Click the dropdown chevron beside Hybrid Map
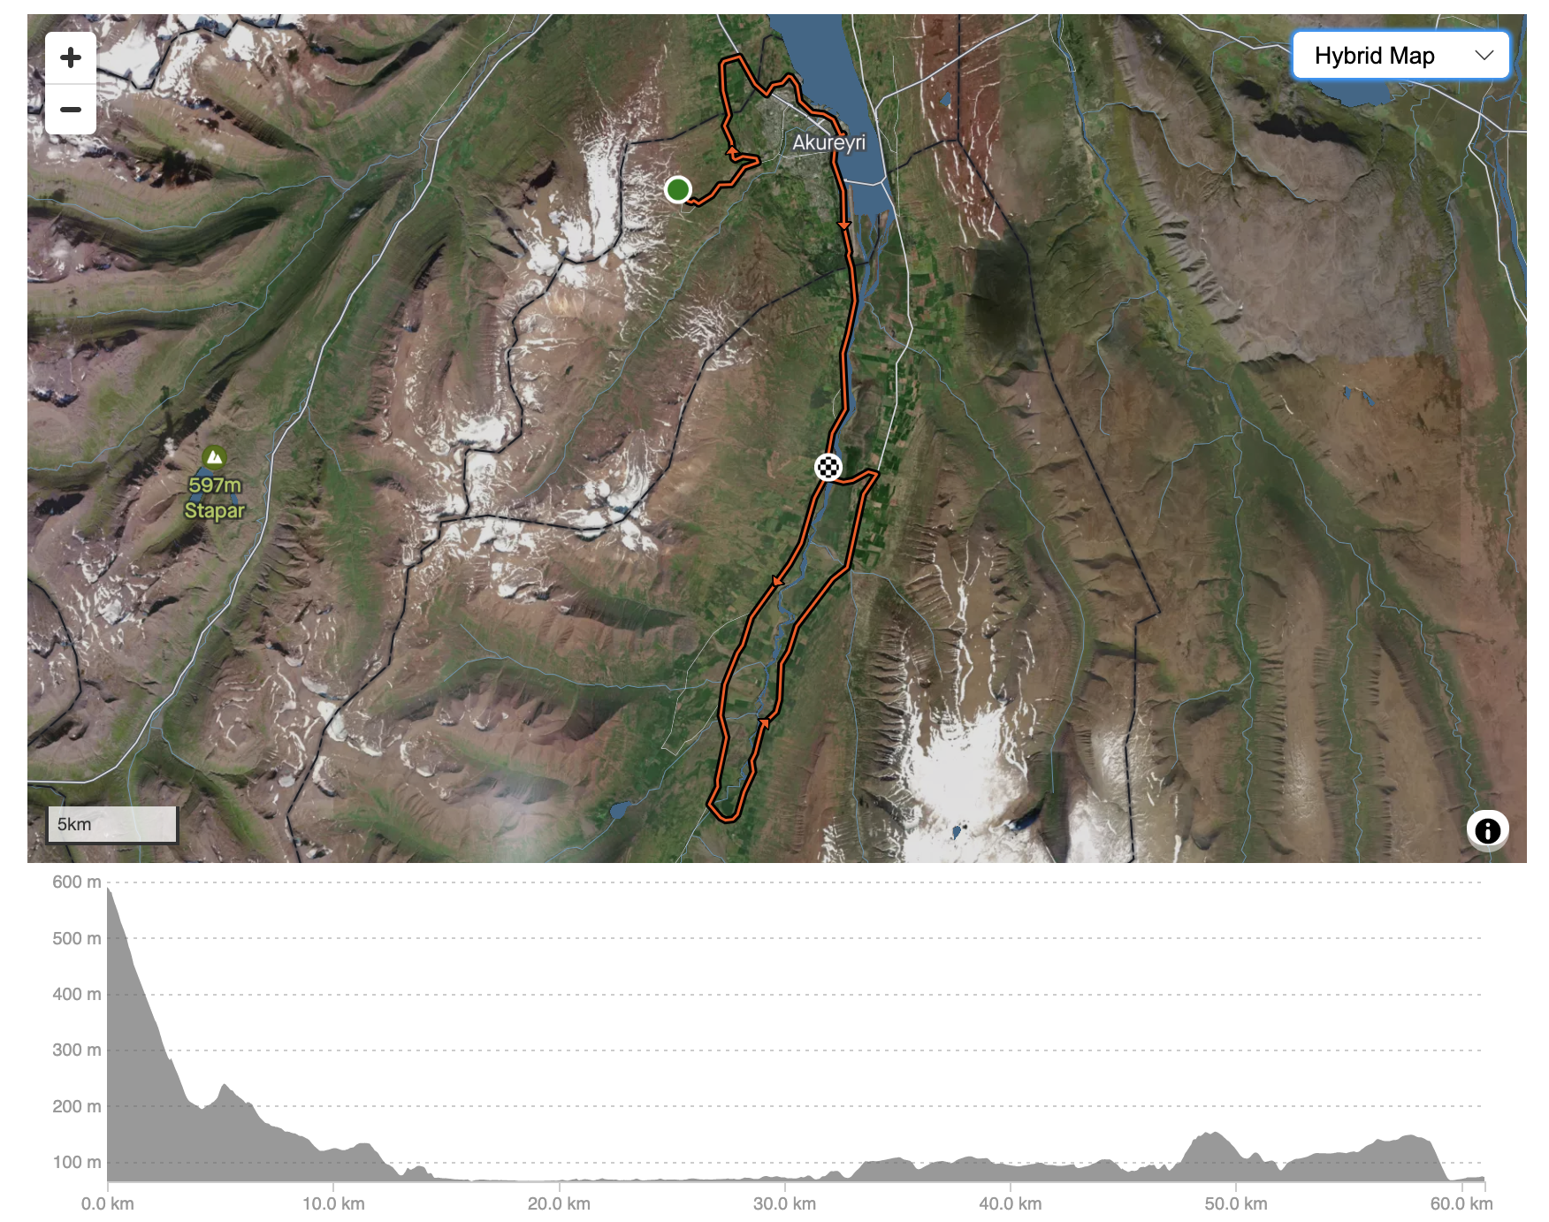Screen dimensions: 1549x1222 pos(1484,56)
